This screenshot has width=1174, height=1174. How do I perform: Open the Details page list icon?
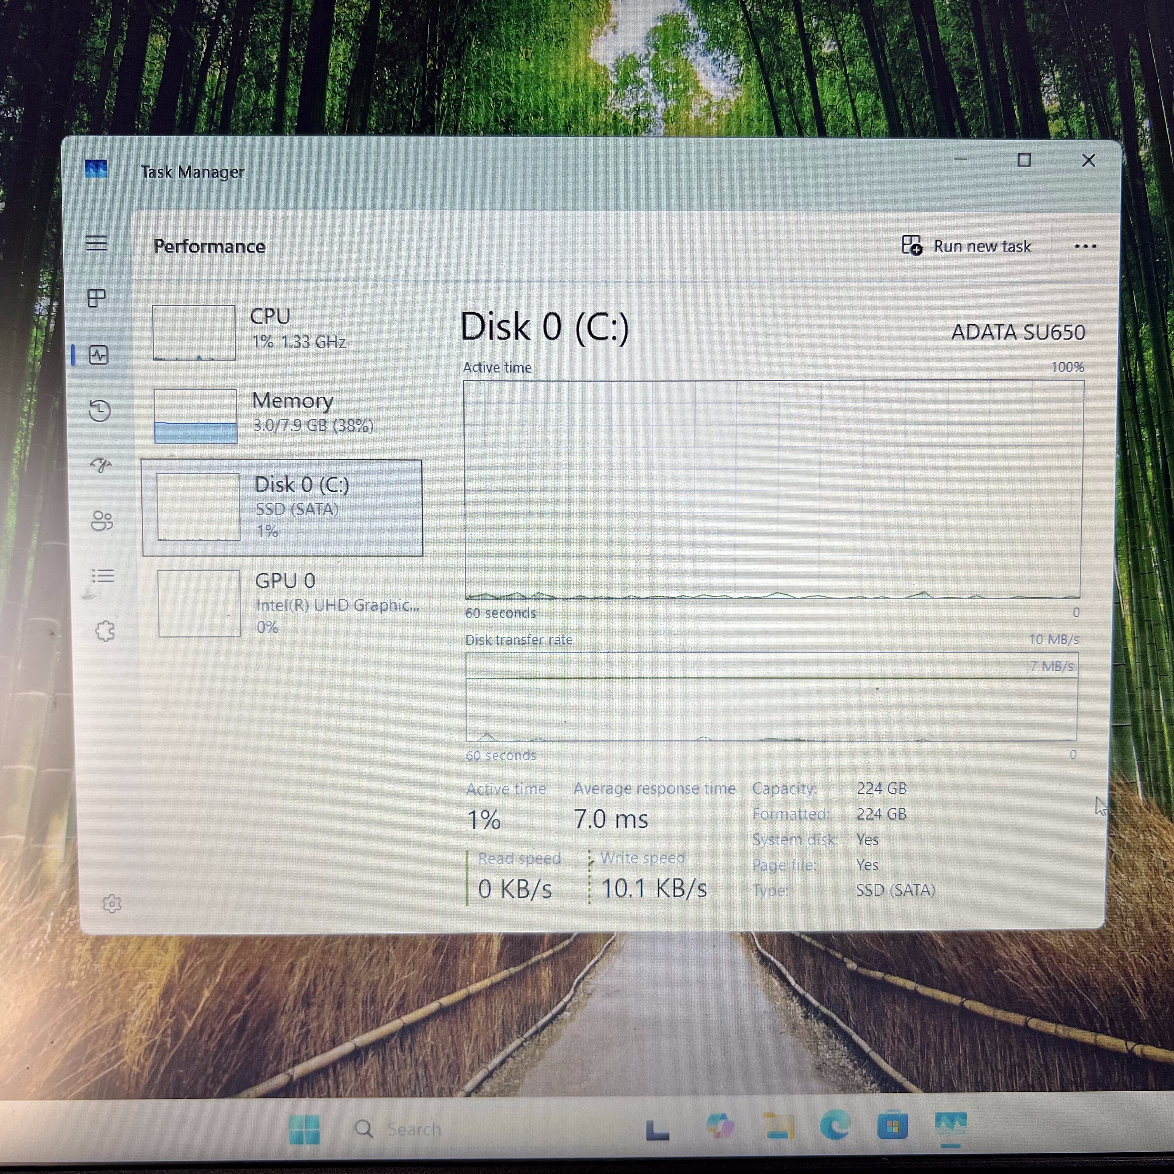click(x=103, y=575)
